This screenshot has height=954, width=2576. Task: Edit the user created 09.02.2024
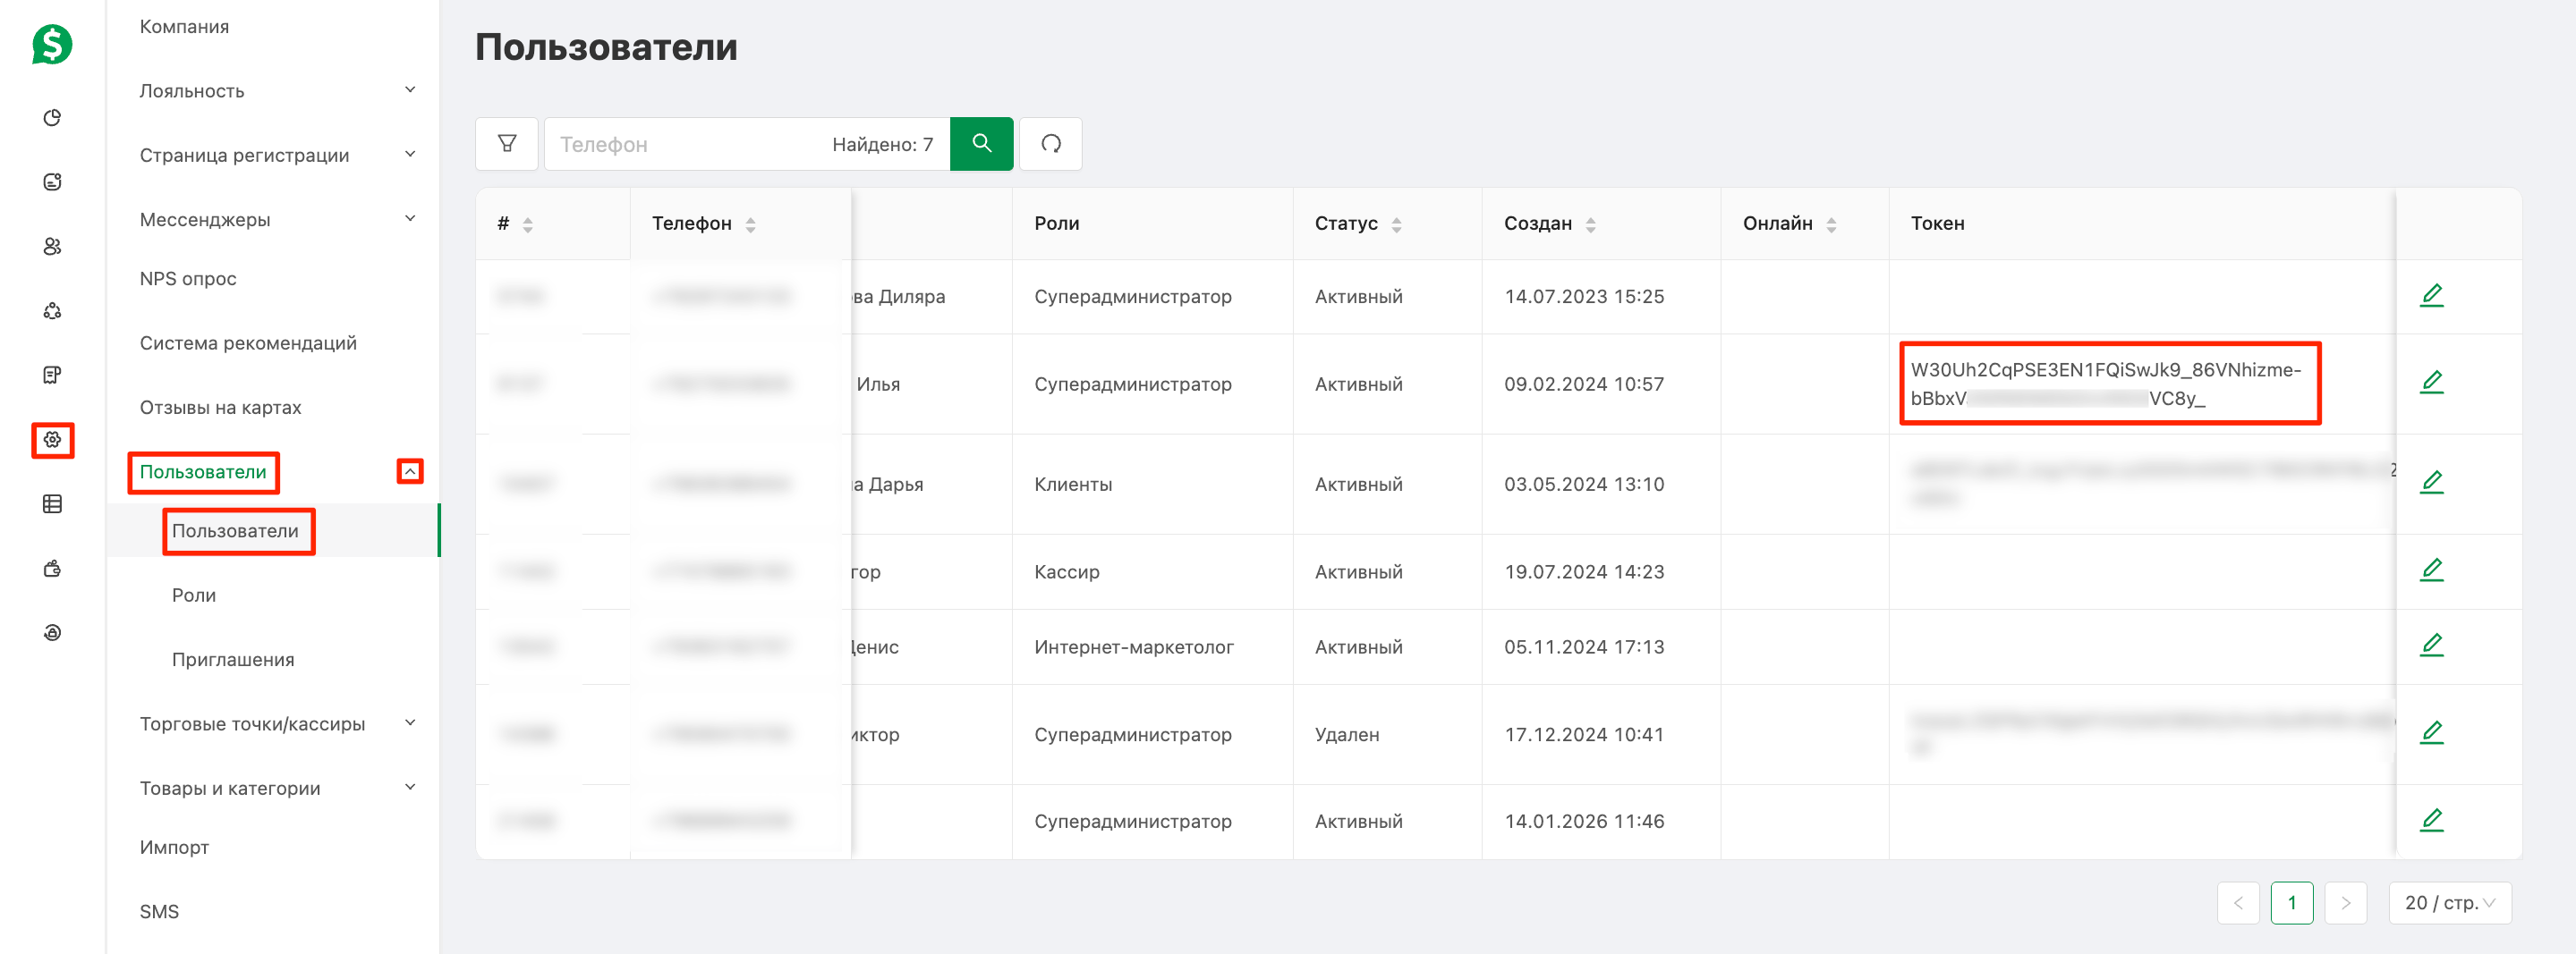pyautogui.click(x=2431, y=383)
